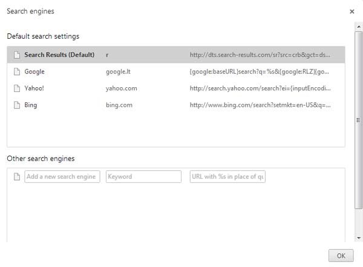Viewport: 363px width, 267px height.
Task: Click the dts.search-results.com URL
Action: click(260, 55)
